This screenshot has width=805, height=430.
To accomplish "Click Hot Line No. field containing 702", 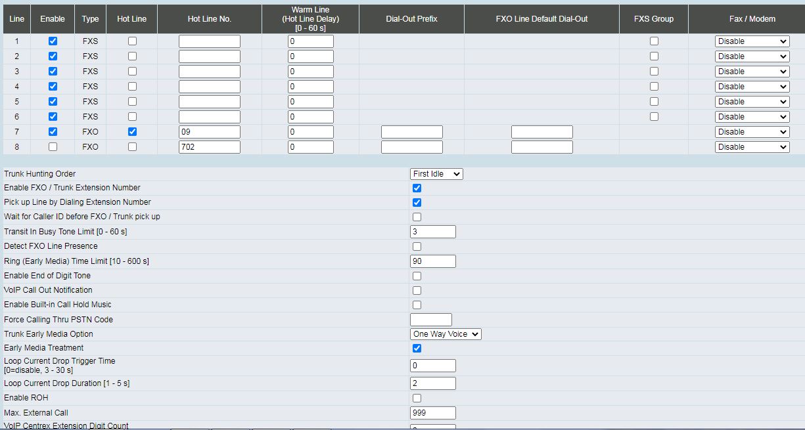I will pyautogui.click(x=210, y=147).
